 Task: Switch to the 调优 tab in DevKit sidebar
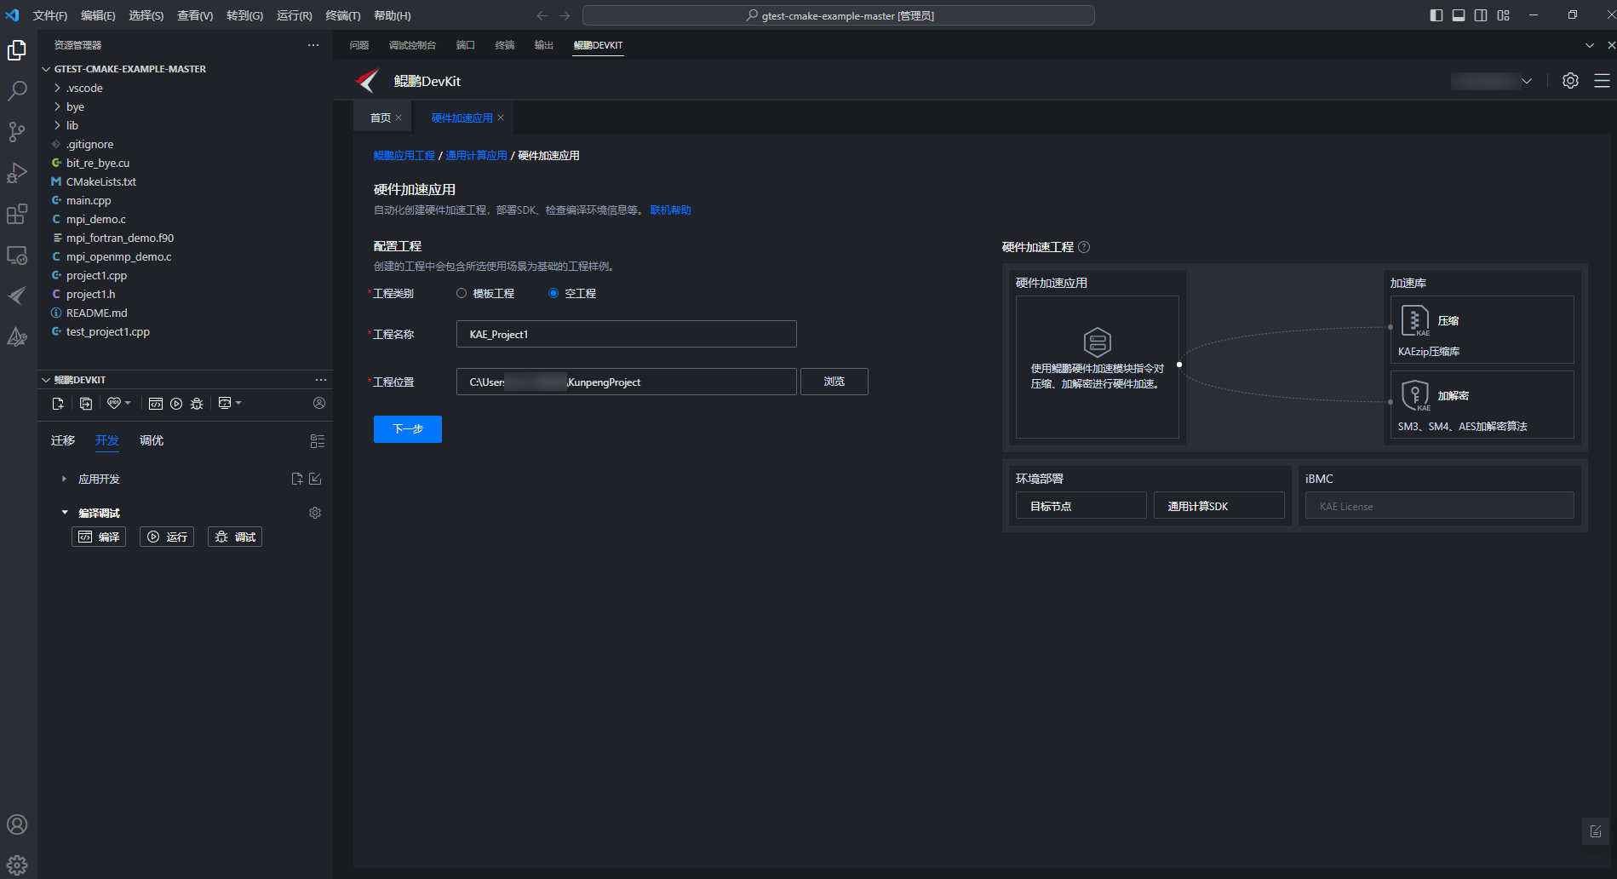152,440
